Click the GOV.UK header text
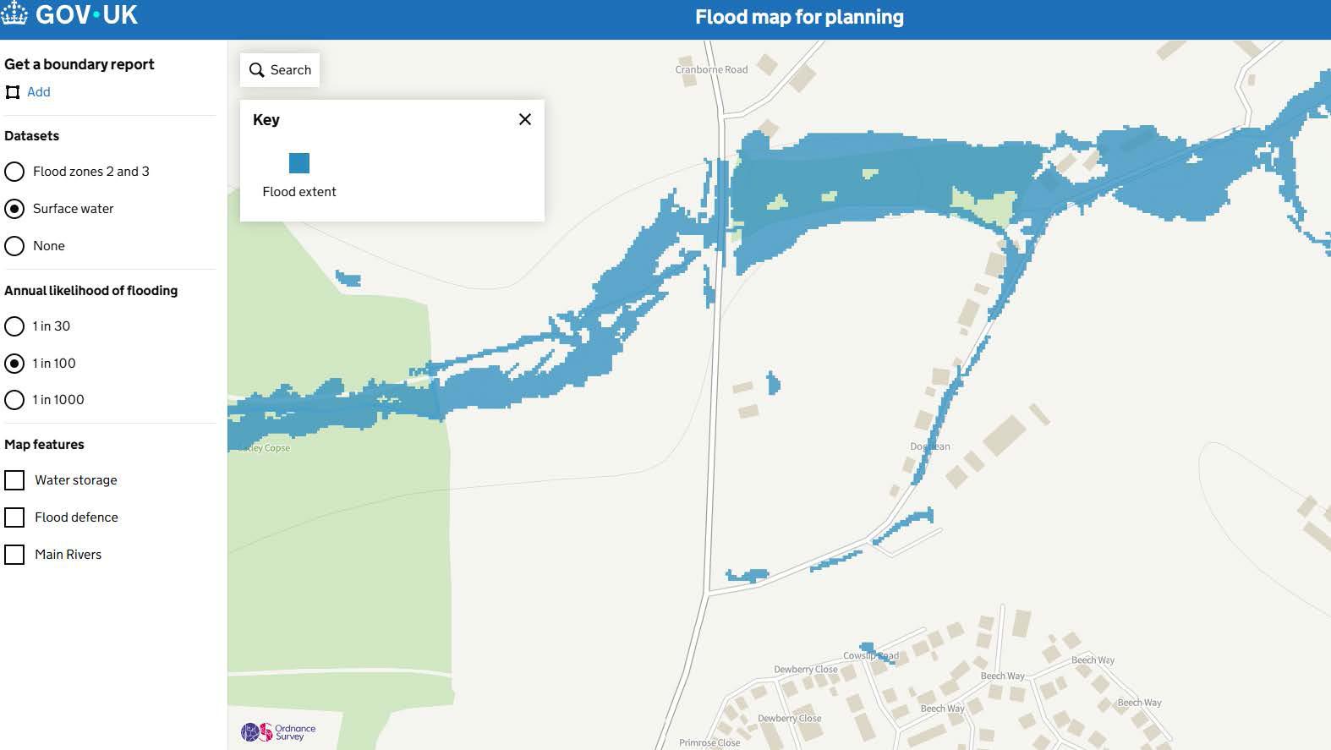This screenshot has width=1331, height=750. 86,14
